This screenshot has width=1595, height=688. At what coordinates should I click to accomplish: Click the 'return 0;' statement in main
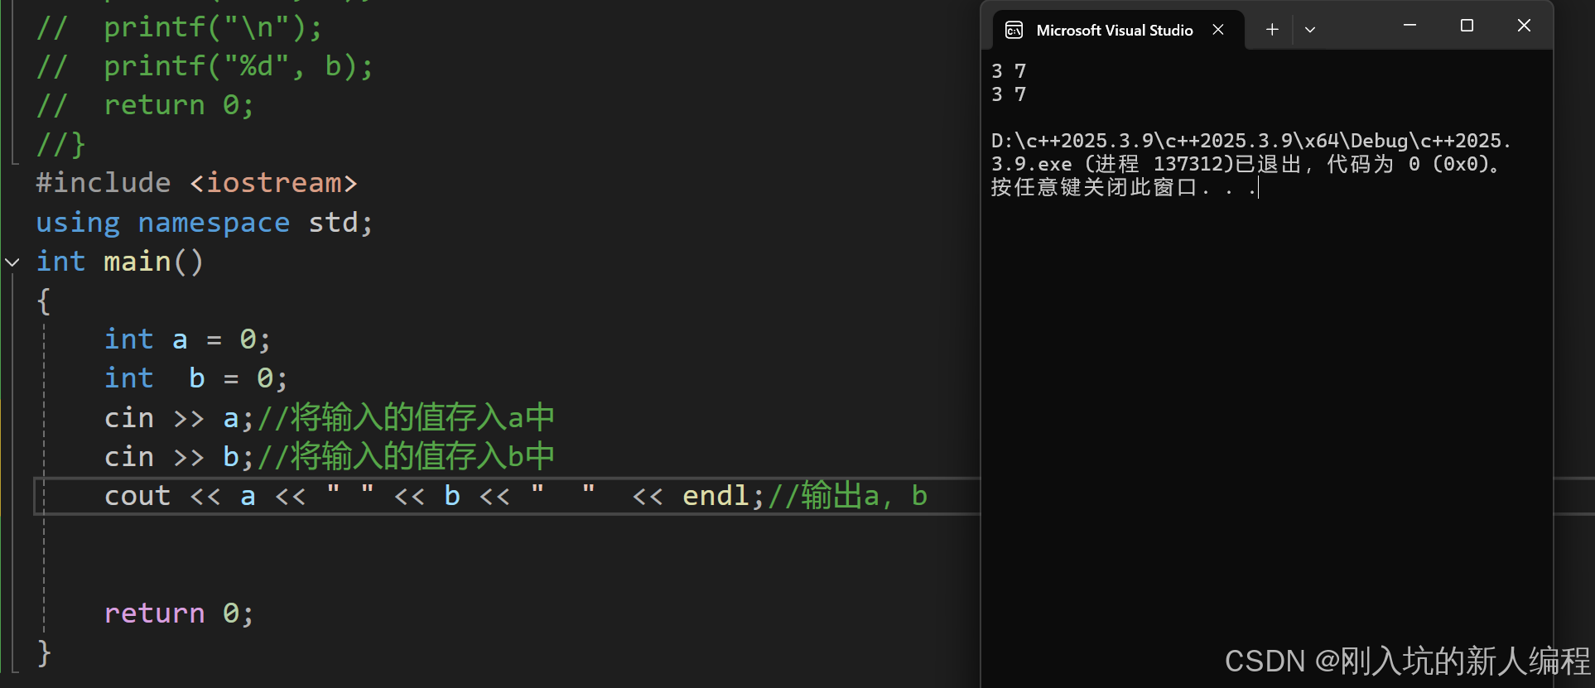pyautogui.click(x=179, y=613)
